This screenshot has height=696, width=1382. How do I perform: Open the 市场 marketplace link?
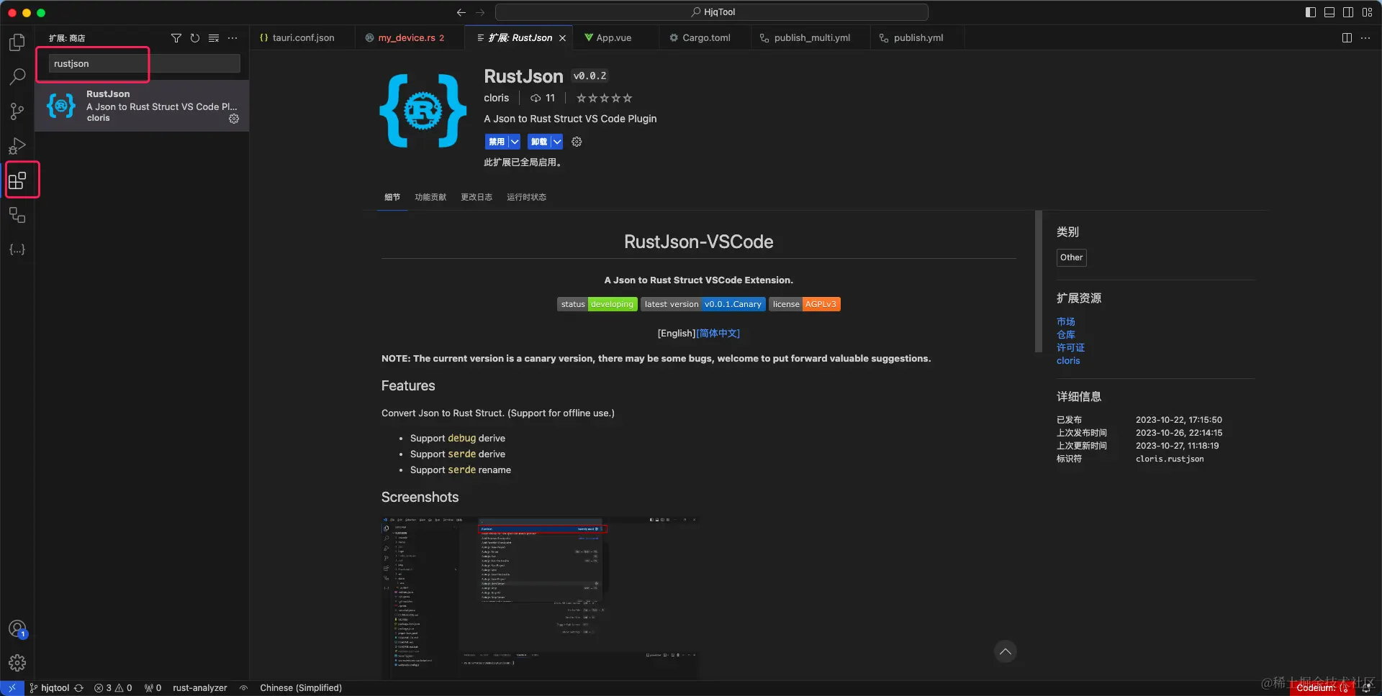pyautogui.click(x=1066, y=321)
